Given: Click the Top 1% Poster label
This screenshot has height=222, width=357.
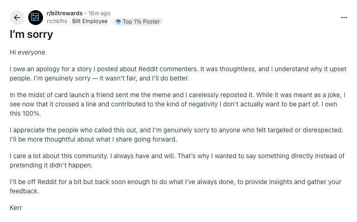Looking at the screenshot, I should tap(141, 22).
